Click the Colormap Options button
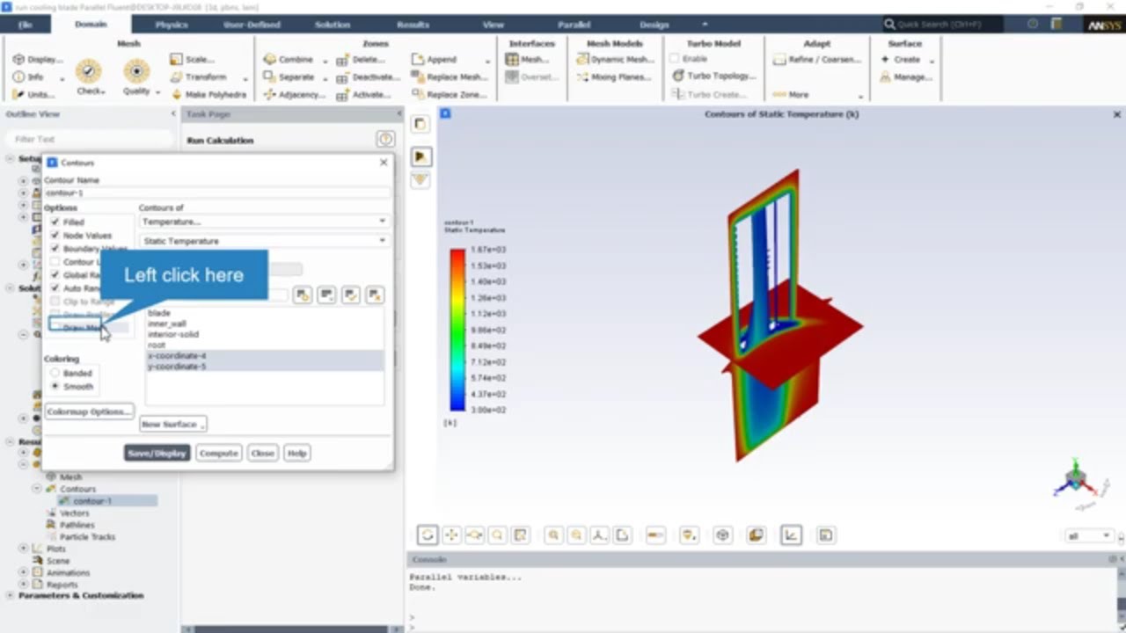 [89, 411]
